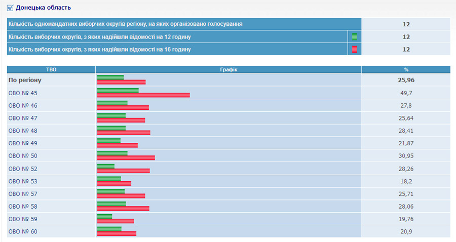Open the ОВО № 45 district link

tap(23, 93)
